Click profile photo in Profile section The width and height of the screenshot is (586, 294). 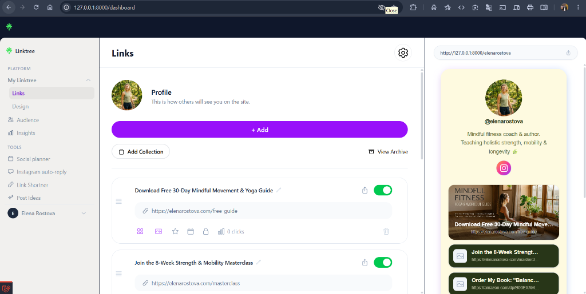pyautogui.click(x=126, y=95)
